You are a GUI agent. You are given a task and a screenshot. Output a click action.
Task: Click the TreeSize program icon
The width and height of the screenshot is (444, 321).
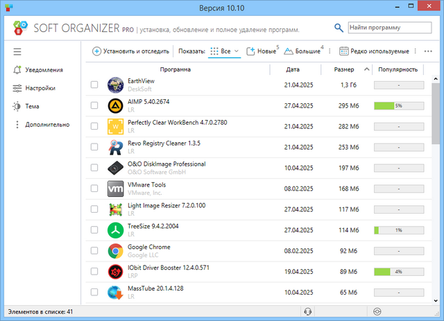pos(116,230)
